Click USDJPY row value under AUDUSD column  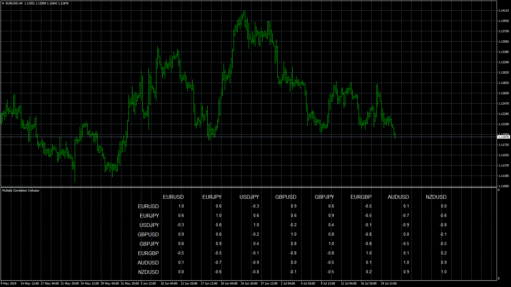pos(406,225)
